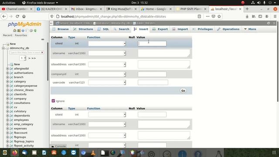The height and width of the screenshot is (157, 279).
Task: Bookmark this page with star icon
Action: (x=219, y=17)
